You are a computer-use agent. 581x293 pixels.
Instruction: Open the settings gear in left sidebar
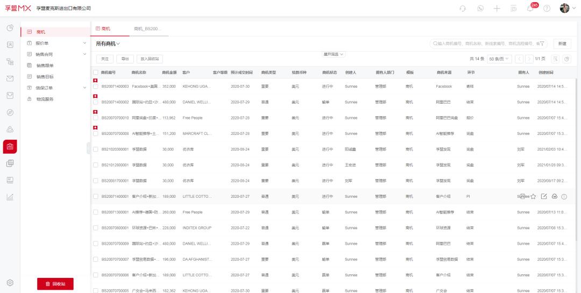point(10,283)
